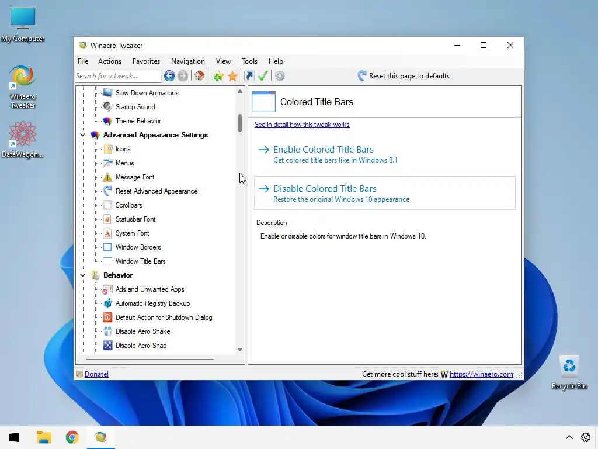Viewport: 598px width, 449px height.
Task: Open the Tools menu
Action: (249, 61)
